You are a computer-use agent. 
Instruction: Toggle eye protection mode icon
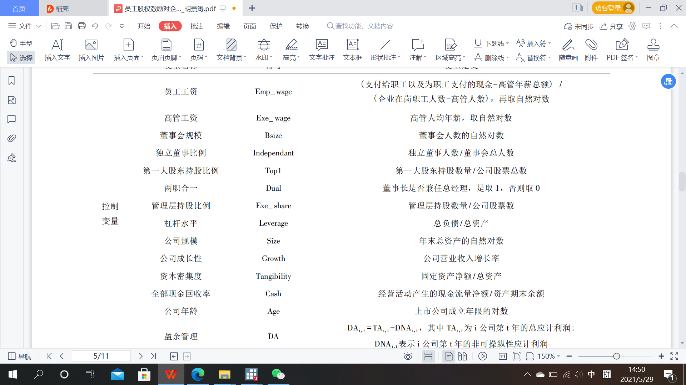click(408, 356)
